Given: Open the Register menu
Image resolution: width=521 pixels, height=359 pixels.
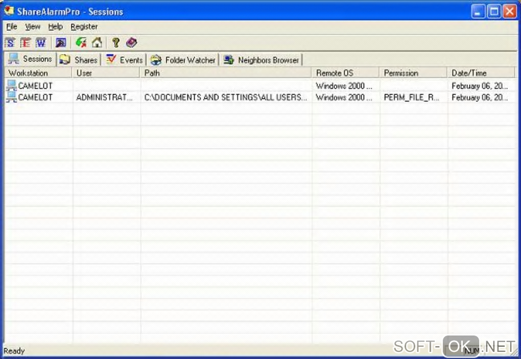Looking at the screenshot, I should pos(84,27).
